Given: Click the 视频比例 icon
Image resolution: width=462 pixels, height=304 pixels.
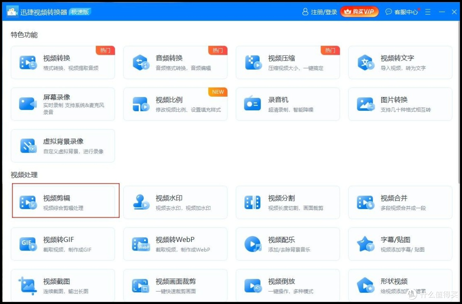Looking at the screenshot, I should 141,104.
